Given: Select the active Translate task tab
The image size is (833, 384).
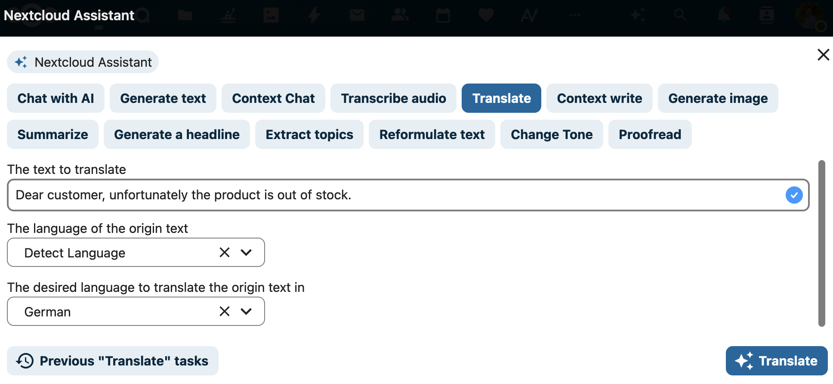Looking at the screenshot, I should (501, 98).
